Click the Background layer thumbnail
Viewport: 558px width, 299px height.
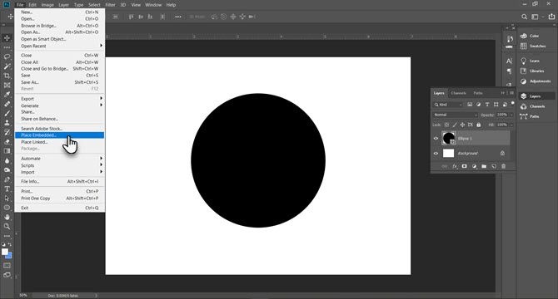(448, 153)
